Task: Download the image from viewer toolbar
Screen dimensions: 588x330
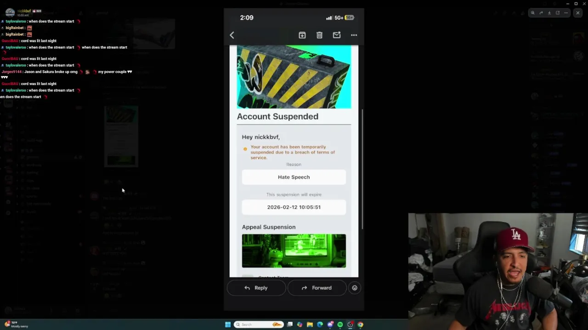Action: [x=549, y=13]
